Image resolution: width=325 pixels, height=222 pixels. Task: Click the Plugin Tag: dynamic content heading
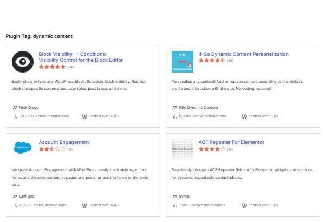pos(39,36)
